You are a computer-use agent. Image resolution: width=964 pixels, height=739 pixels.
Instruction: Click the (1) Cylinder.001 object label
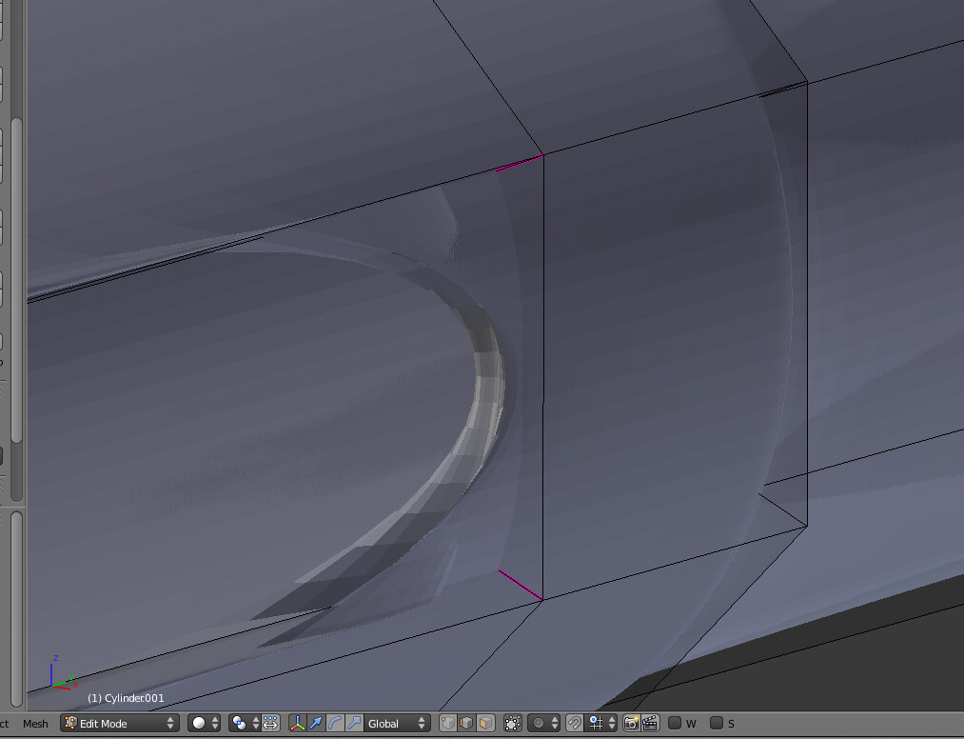pos(126,698)
